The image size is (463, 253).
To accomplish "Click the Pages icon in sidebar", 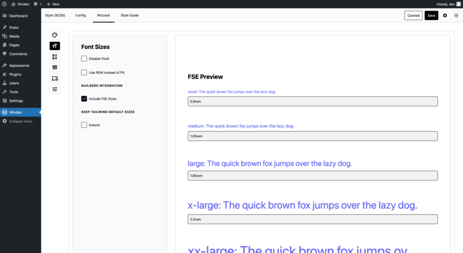I will 5,45.
